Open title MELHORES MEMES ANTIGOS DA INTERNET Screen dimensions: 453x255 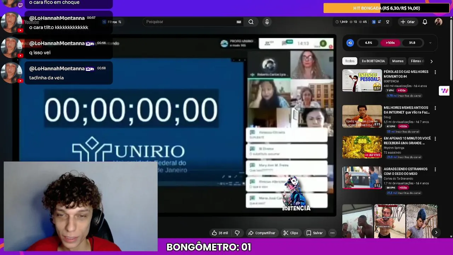tap(407, 110)
